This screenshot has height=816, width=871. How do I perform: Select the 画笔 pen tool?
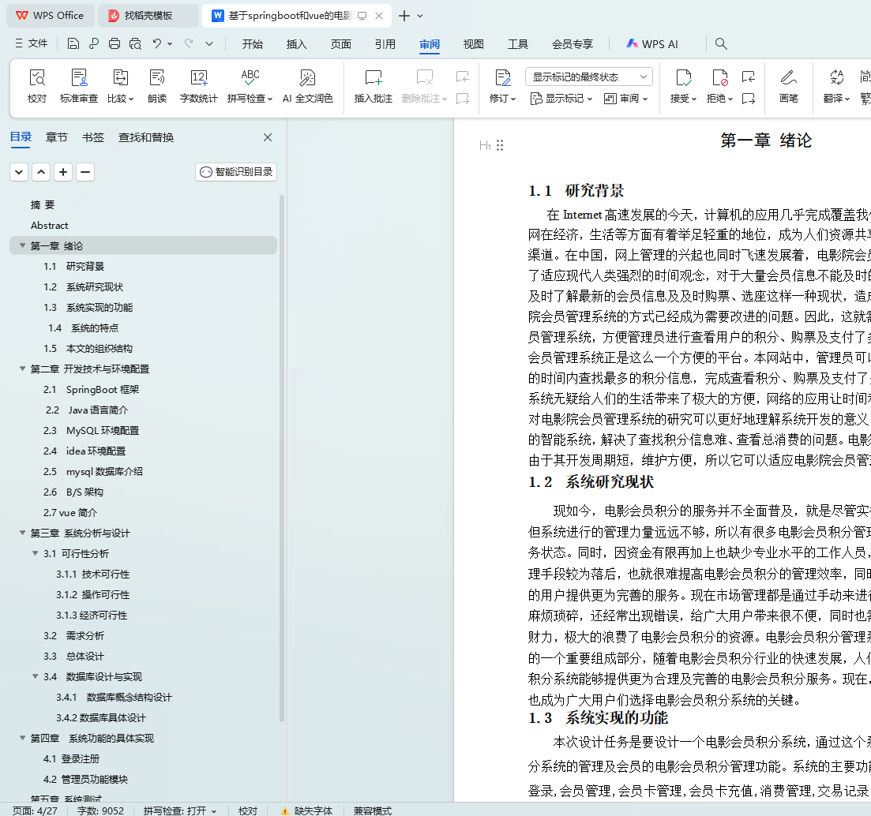point(788,85)
